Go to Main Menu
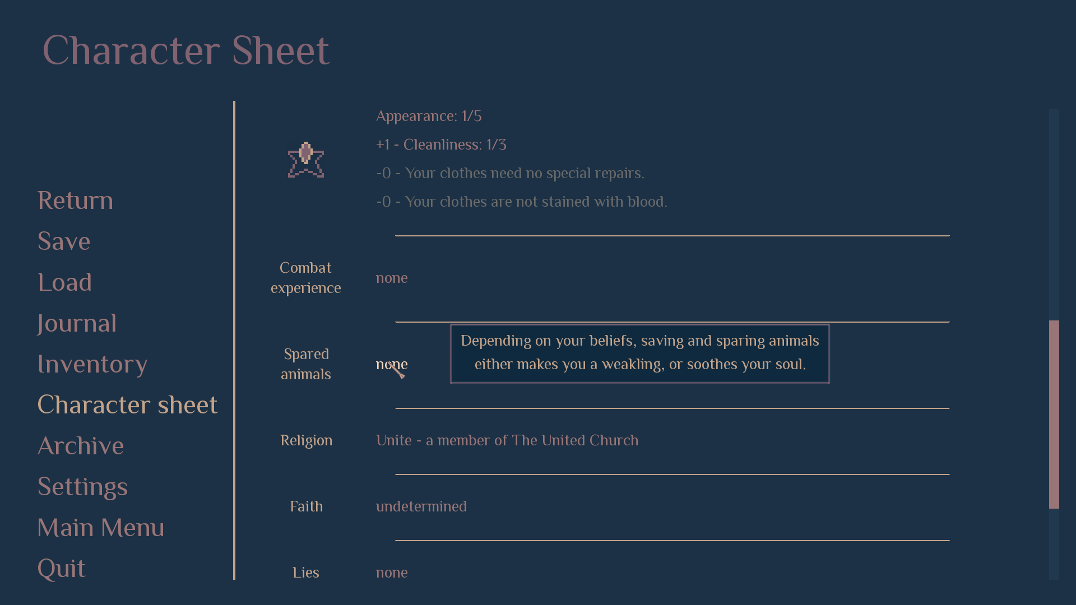This screenshot has width=1076, height=605. 101,528
